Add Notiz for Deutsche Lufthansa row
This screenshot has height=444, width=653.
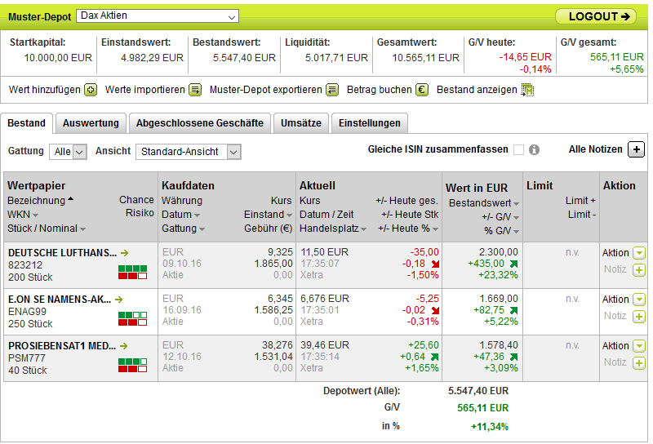[638, 270]
